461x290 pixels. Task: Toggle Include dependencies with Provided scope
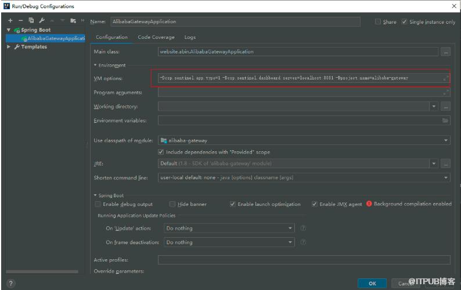click(161, 152)
